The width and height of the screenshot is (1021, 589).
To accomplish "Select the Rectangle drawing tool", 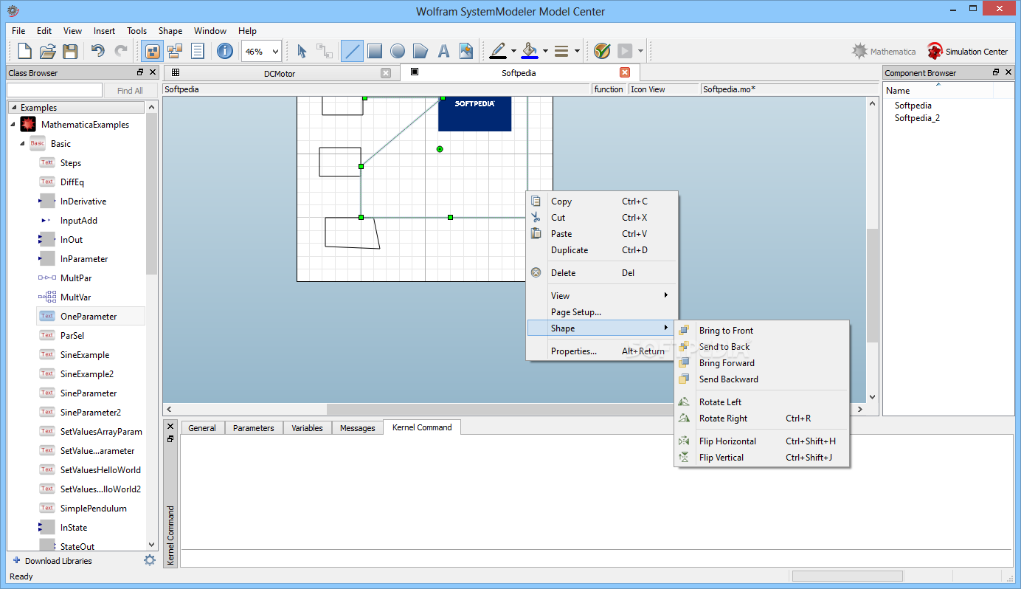I will coord(375,51).
